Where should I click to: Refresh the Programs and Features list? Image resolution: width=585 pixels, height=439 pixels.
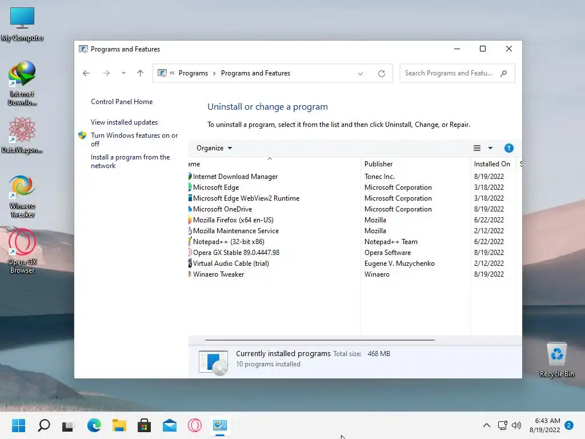[381, 74]
